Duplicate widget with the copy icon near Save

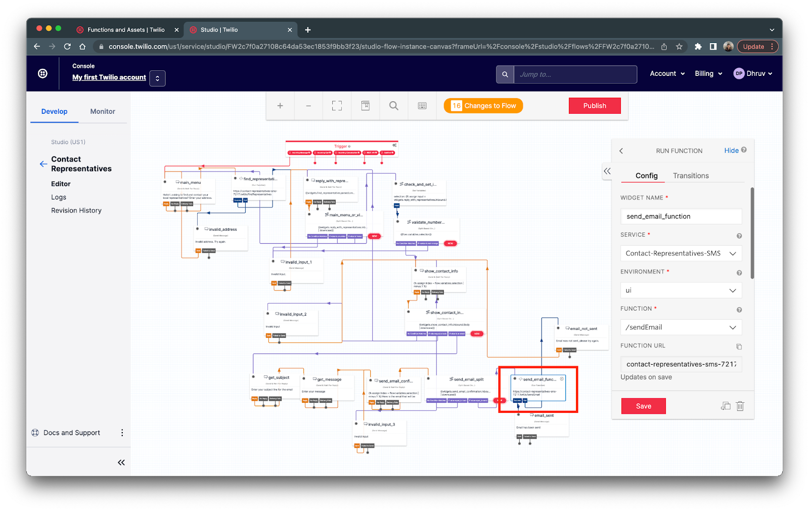click(726, 406)
